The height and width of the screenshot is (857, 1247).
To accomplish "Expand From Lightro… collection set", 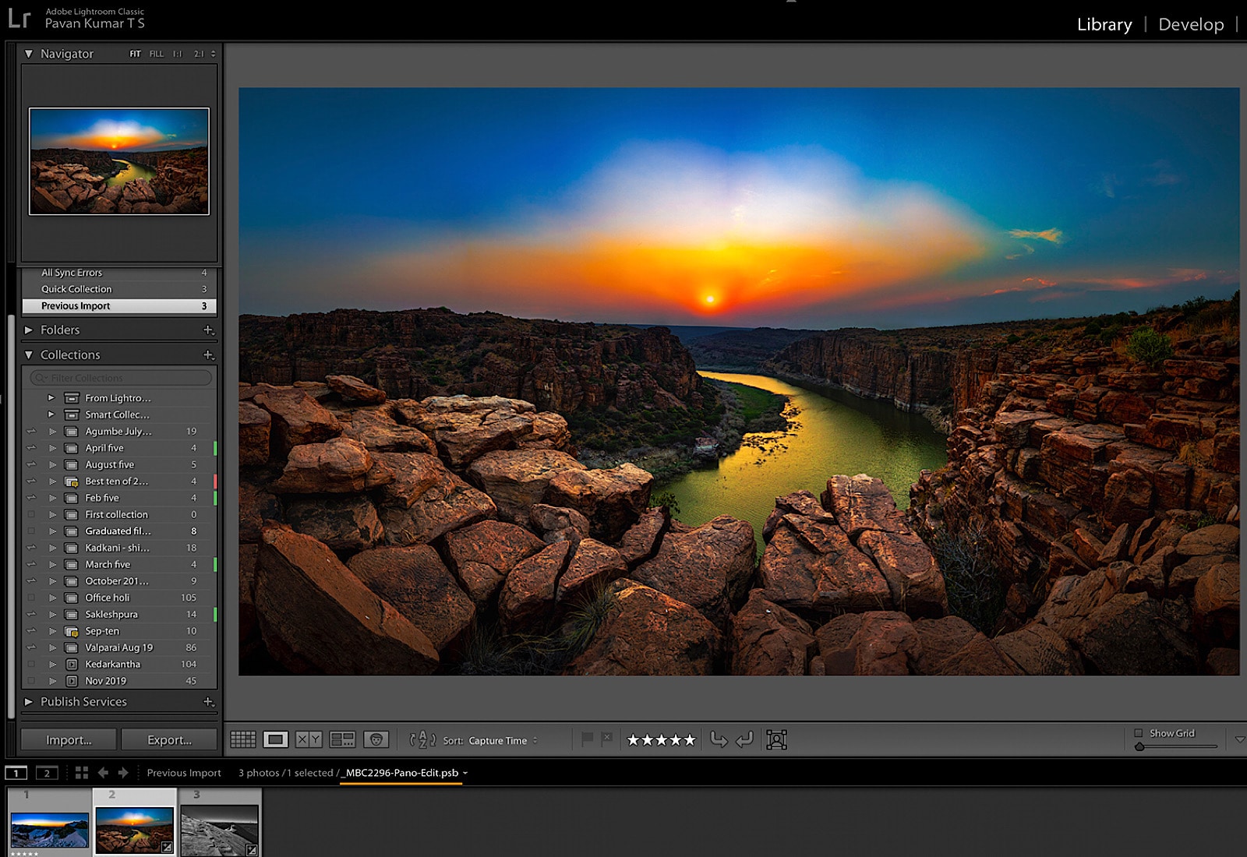I will coord(51,398).
